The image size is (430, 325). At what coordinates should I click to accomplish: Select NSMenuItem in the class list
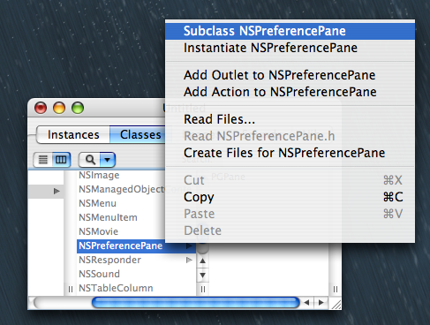coord(121,217)
